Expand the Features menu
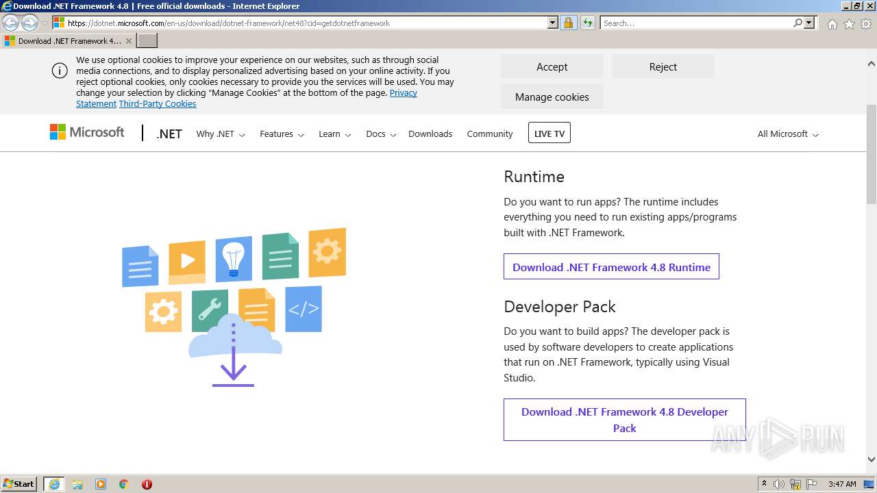 coord(282,134)
